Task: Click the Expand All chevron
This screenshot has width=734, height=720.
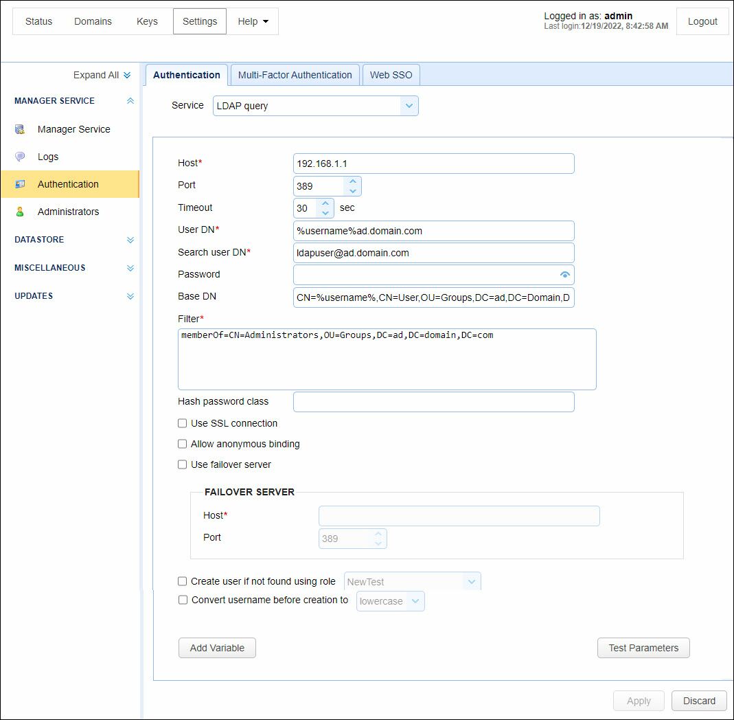Action: 127,76
